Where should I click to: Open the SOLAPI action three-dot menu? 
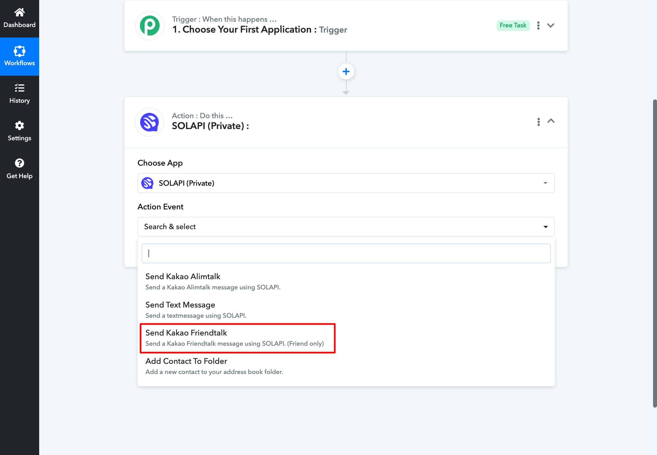tap(539, 122)
